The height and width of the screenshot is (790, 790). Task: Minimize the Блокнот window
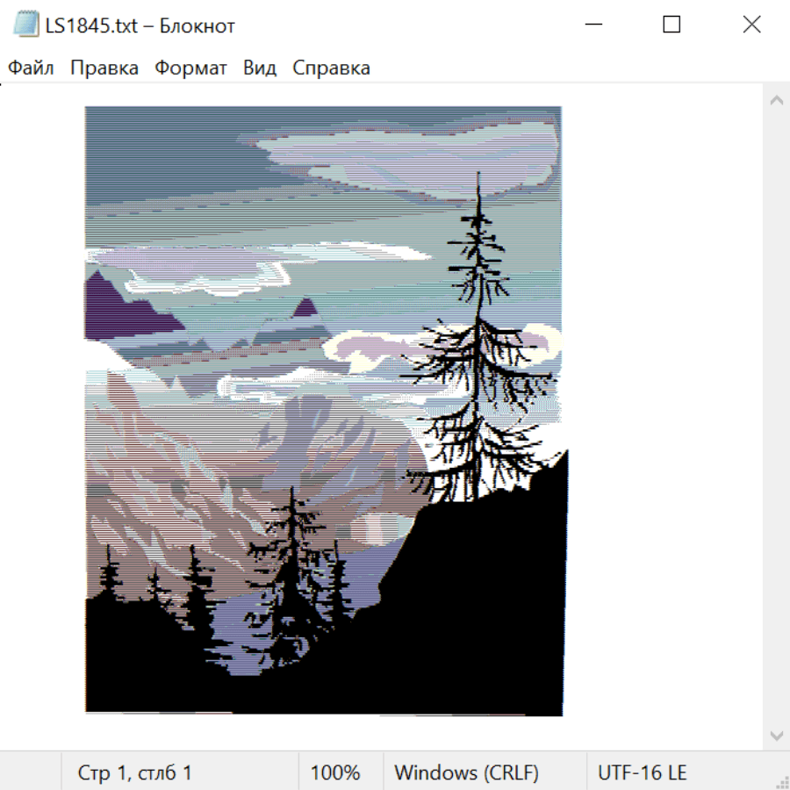pyautogui.click(x=593, y=25)
